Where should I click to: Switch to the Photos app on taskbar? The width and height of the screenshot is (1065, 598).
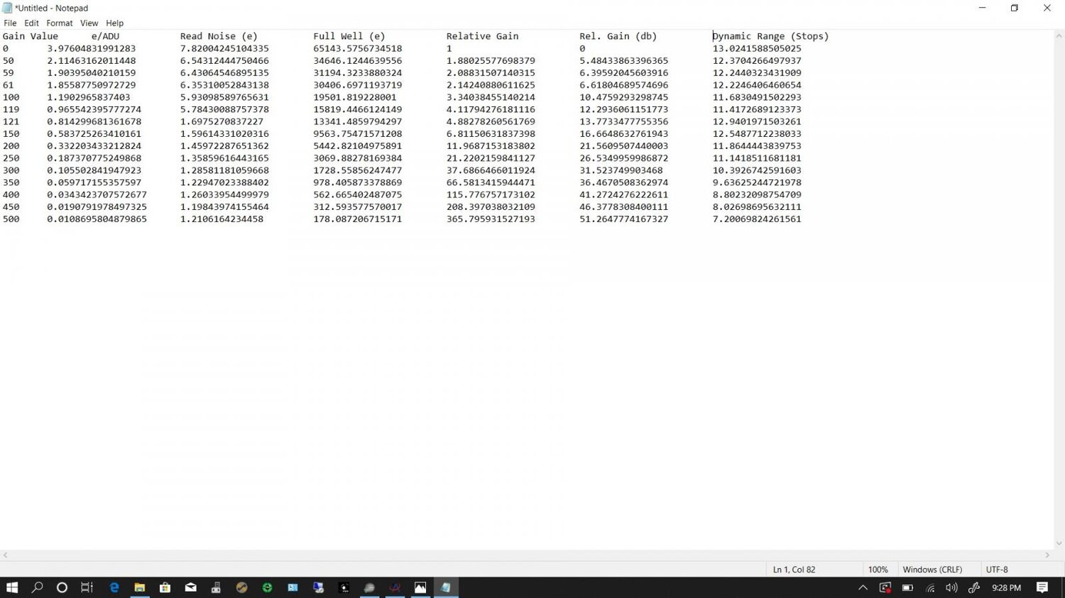tap(420, 587)
